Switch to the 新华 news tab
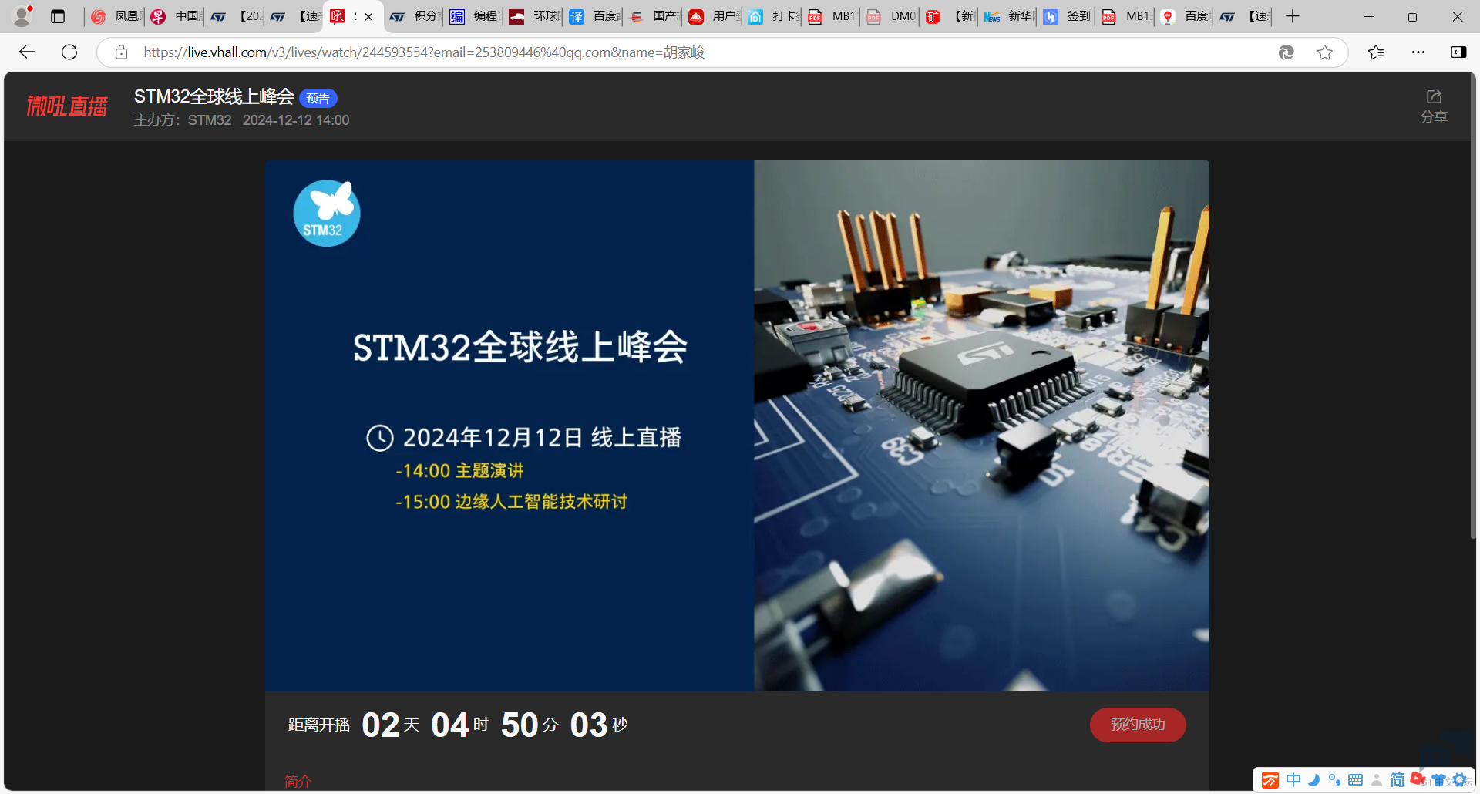Image resolution: width=1480 pixels, height=794 pixels. [x=1010, y=16]
